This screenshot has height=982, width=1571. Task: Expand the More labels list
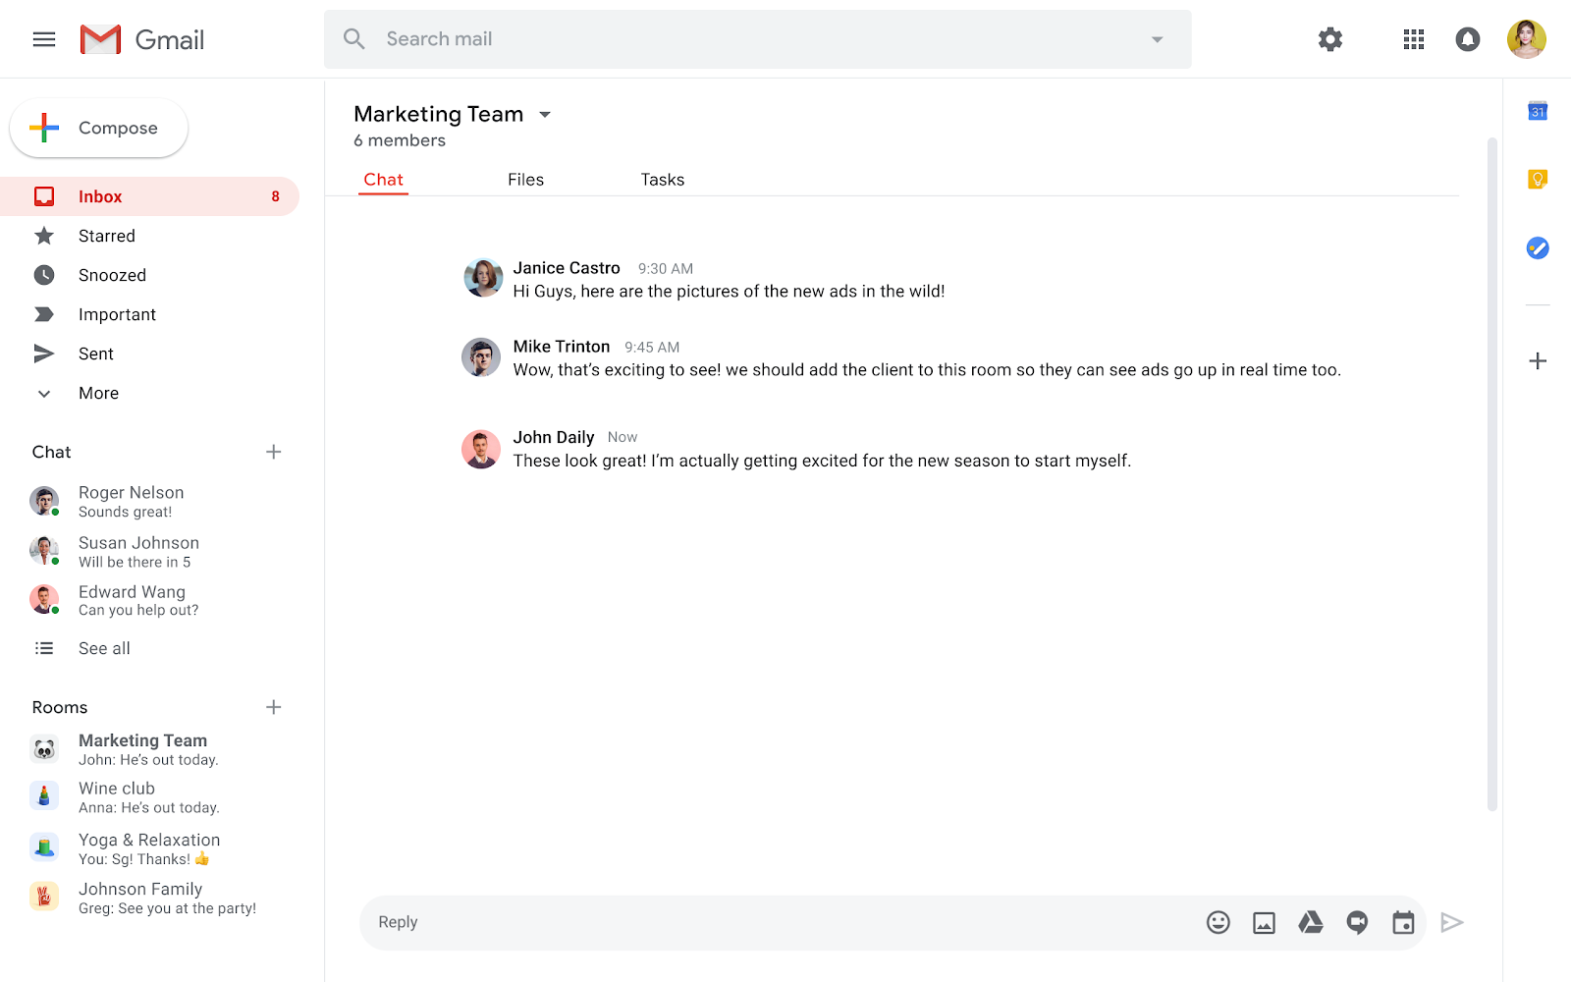[x=98, y=393]
